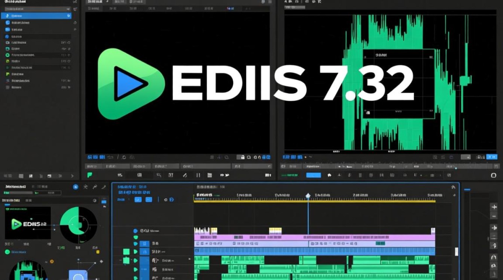The height and width of the screenshot is (280, 503).
Task: Select the EDIIS logo thumbnail in lower-left panel
Action: pyautogui.click(x=28, y=223)
